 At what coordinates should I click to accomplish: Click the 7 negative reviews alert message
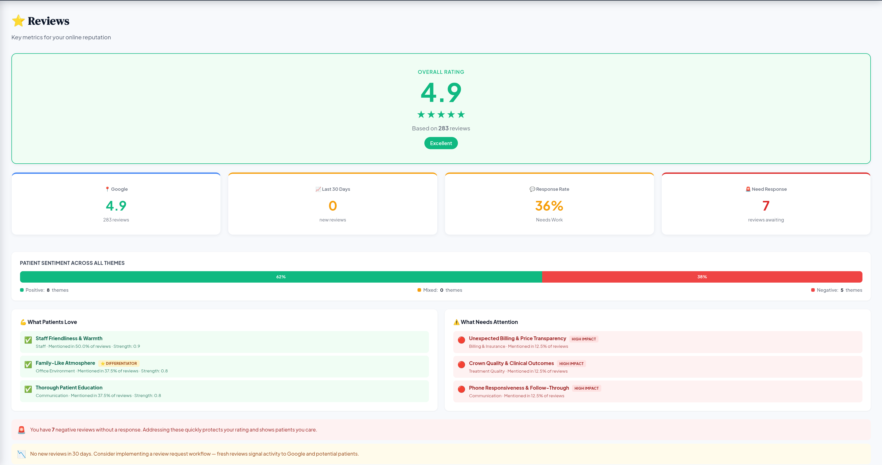point(173,430)
